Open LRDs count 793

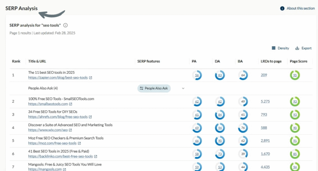point(264,115)
